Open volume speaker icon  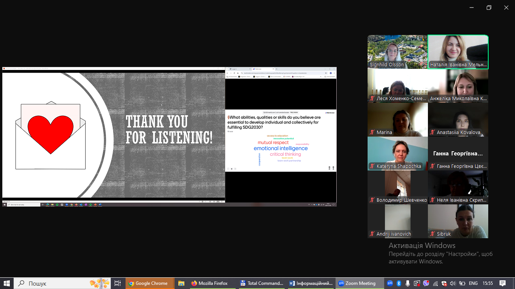(x=453, y=283)
